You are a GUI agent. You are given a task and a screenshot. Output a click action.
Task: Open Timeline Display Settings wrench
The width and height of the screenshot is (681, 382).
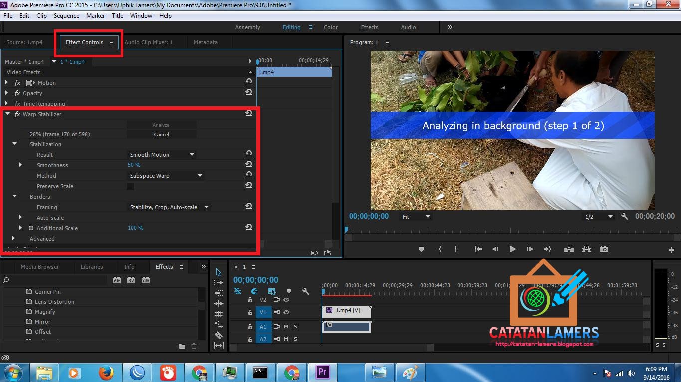point(306,291)
